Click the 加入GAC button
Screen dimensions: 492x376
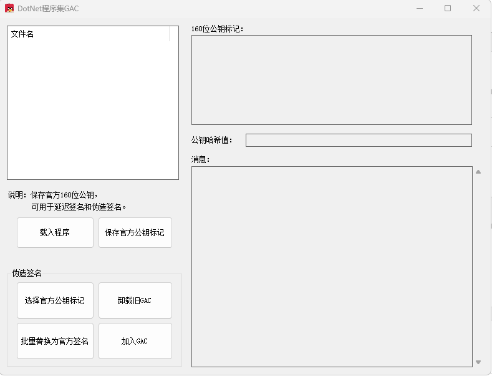pyautogui.click(x=135, y=341)
